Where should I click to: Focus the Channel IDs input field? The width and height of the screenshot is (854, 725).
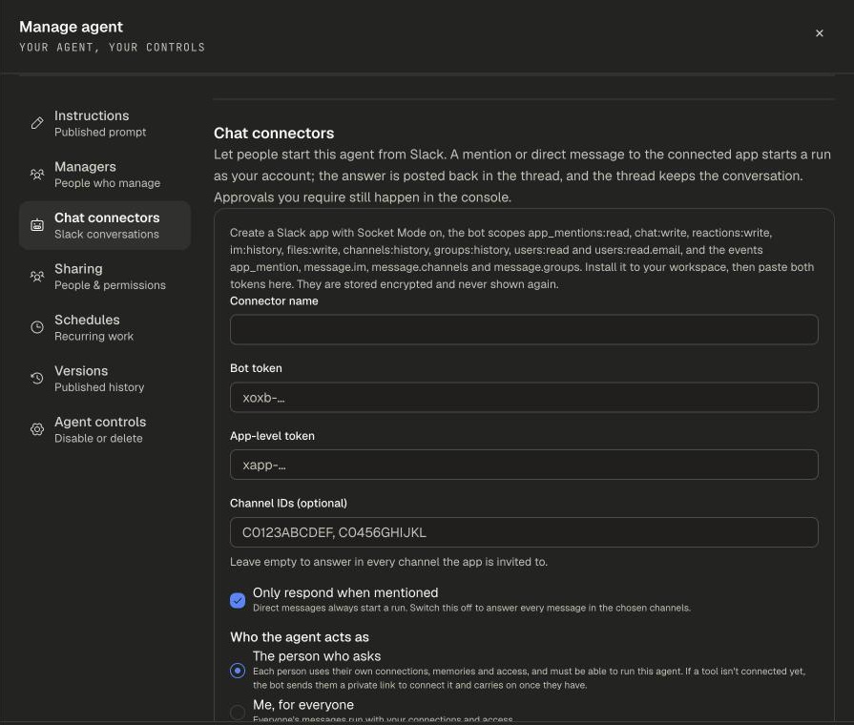point(524,532)
